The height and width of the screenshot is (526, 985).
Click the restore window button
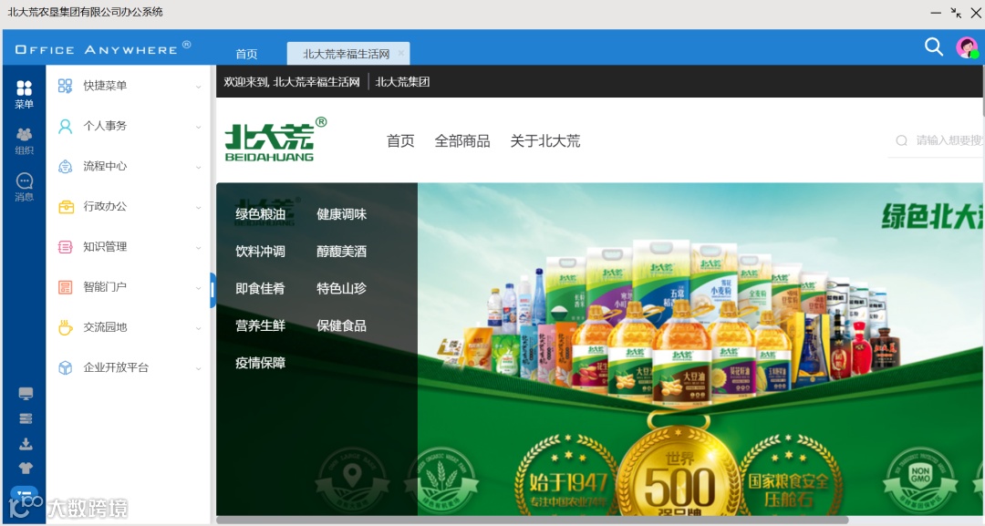coord(956,13)
